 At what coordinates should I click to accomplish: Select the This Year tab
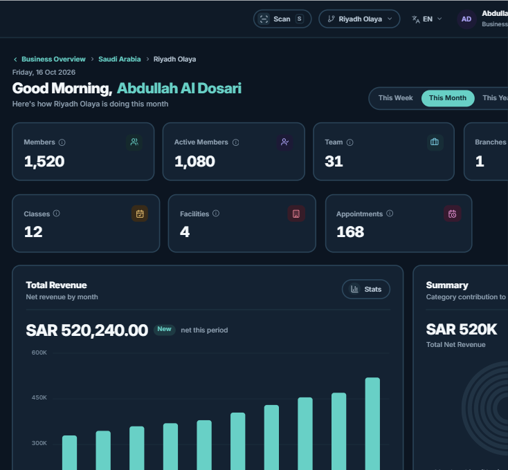(495, 98)
